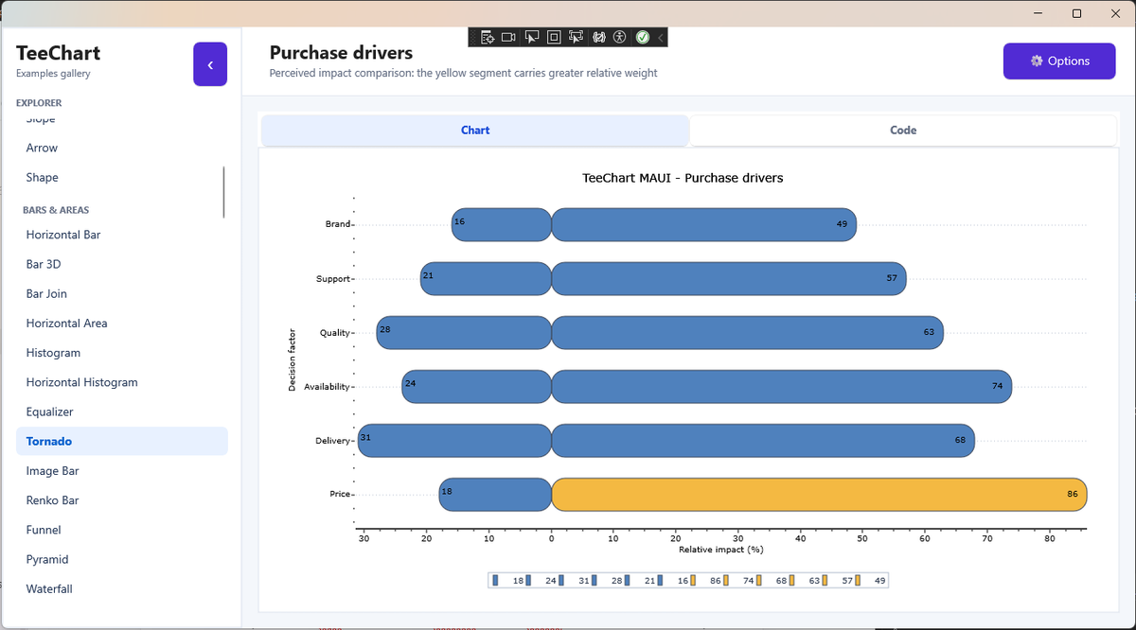
Task: Collapse the debug toolbar with its chevron
Action: tap(660, 37)
